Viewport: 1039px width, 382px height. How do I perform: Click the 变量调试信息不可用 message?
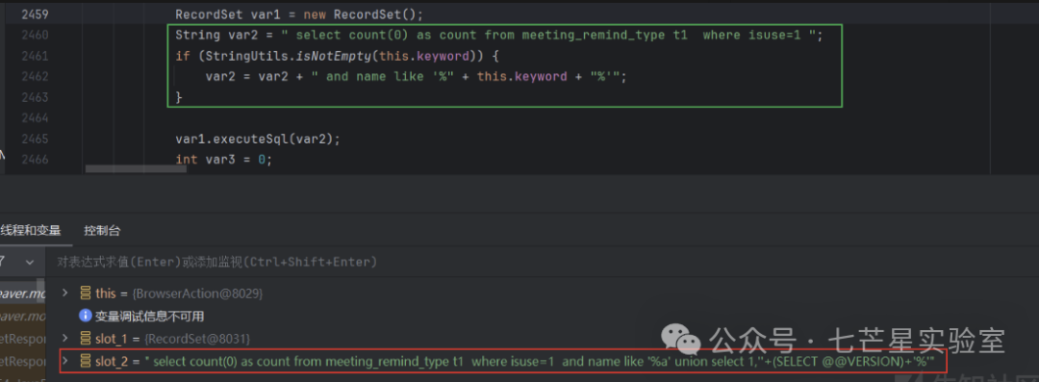[150, 316]
